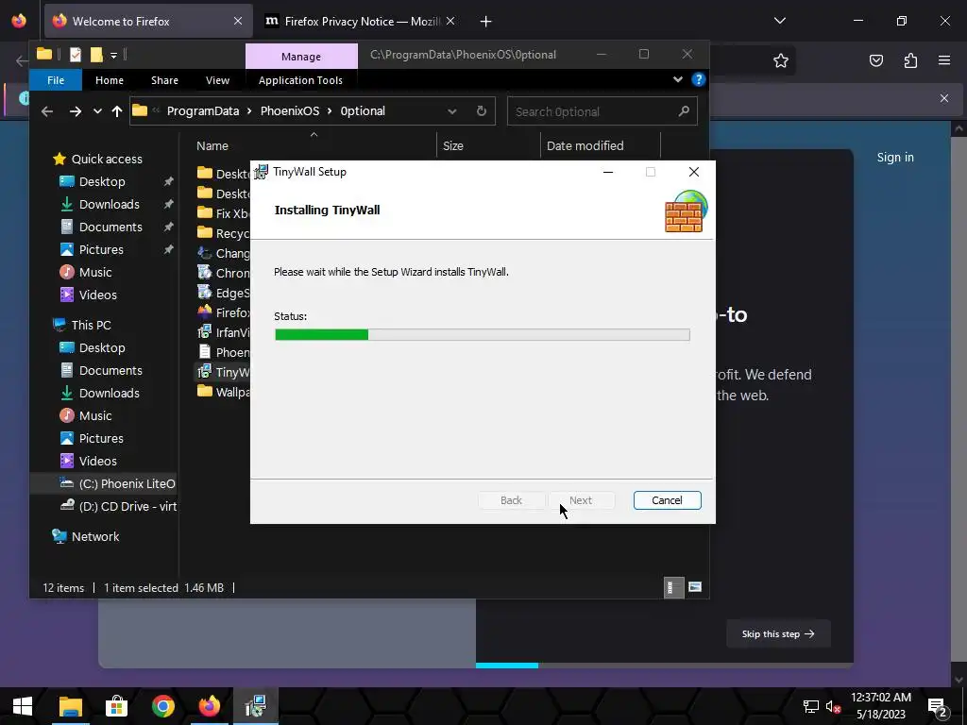The height and width of the screenshot is (725, 967).
Task: Click the ProgramData breadcrumb in address bar
Action: [x=203, y=111]
